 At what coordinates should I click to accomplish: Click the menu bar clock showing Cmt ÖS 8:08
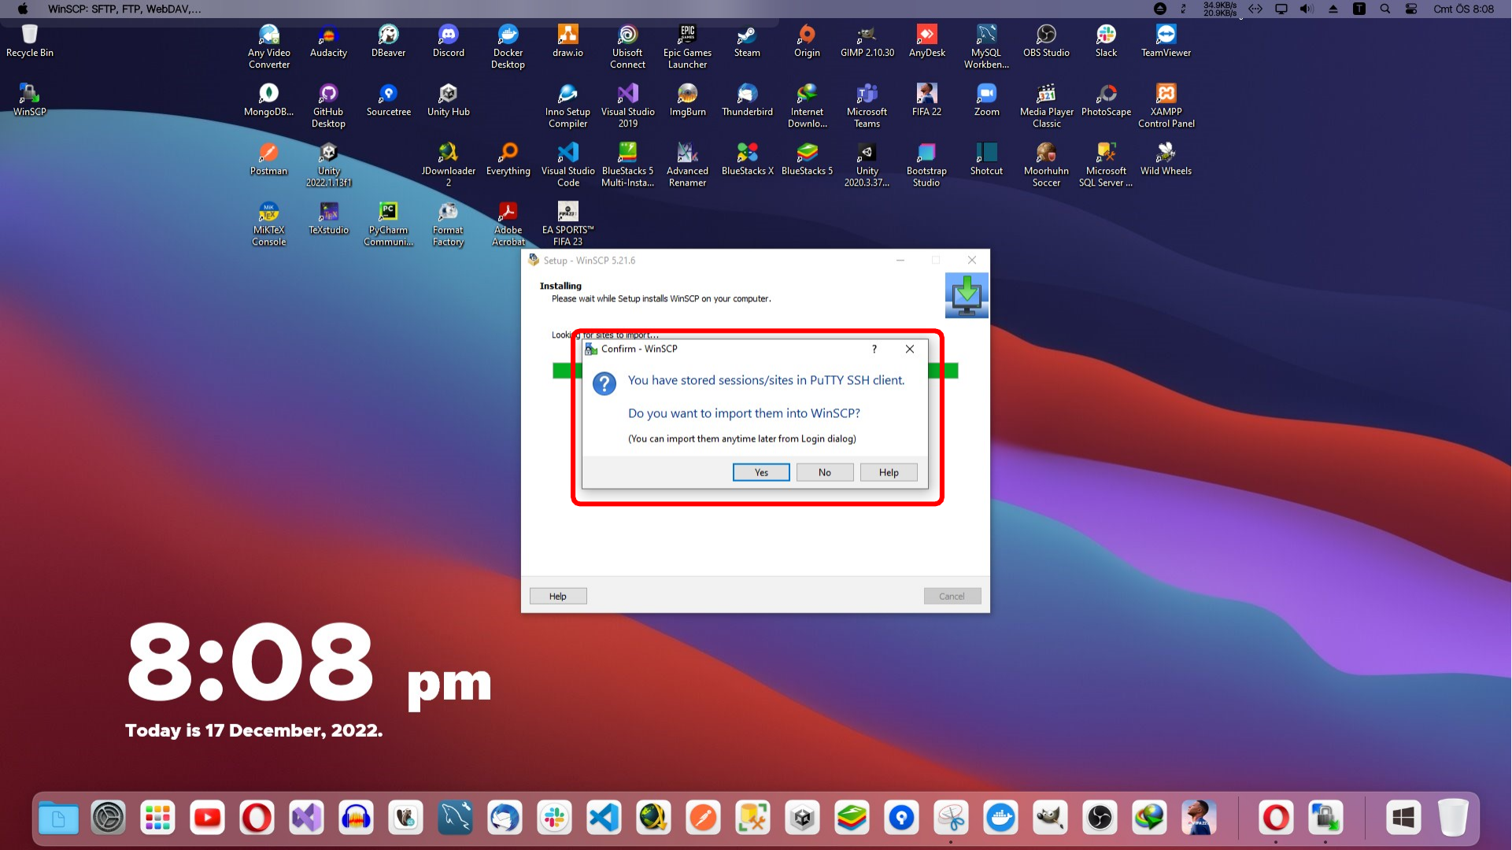(x=1464, y=9)
